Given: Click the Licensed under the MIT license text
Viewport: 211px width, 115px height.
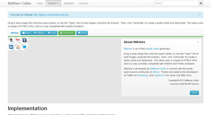Looking at the screenshot, I should pos(184,84).
